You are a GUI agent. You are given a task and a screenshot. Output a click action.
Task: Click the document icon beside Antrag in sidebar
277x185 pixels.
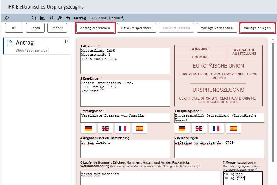point(9,43)
